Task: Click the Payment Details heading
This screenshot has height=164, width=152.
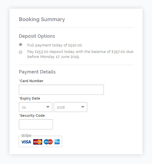Action: (37, 72)
